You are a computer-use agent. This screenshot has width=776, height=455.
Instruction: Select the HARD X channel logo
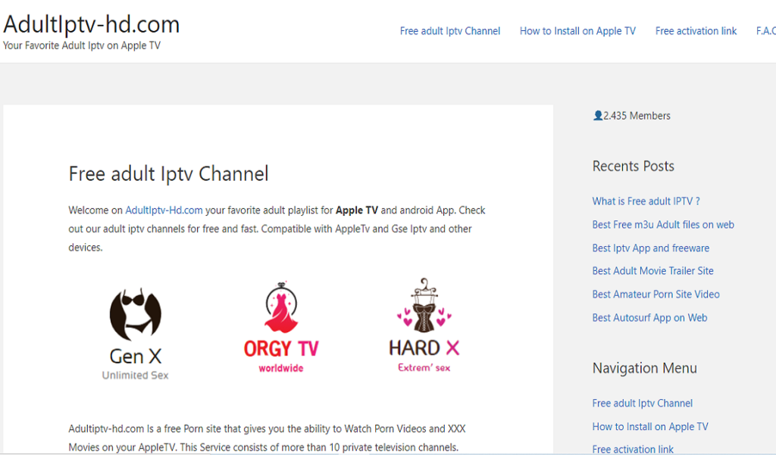point(424,325)
